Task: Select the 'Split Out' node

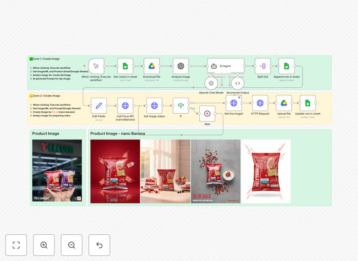Action: [263, 66]
